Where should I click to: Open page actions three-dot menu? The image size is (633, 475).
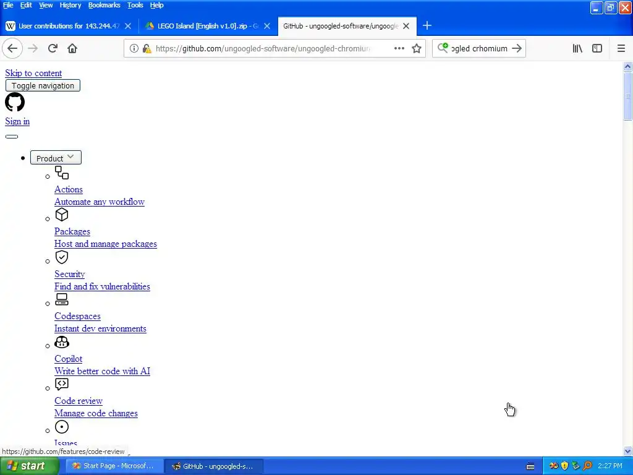pos(399,48)
